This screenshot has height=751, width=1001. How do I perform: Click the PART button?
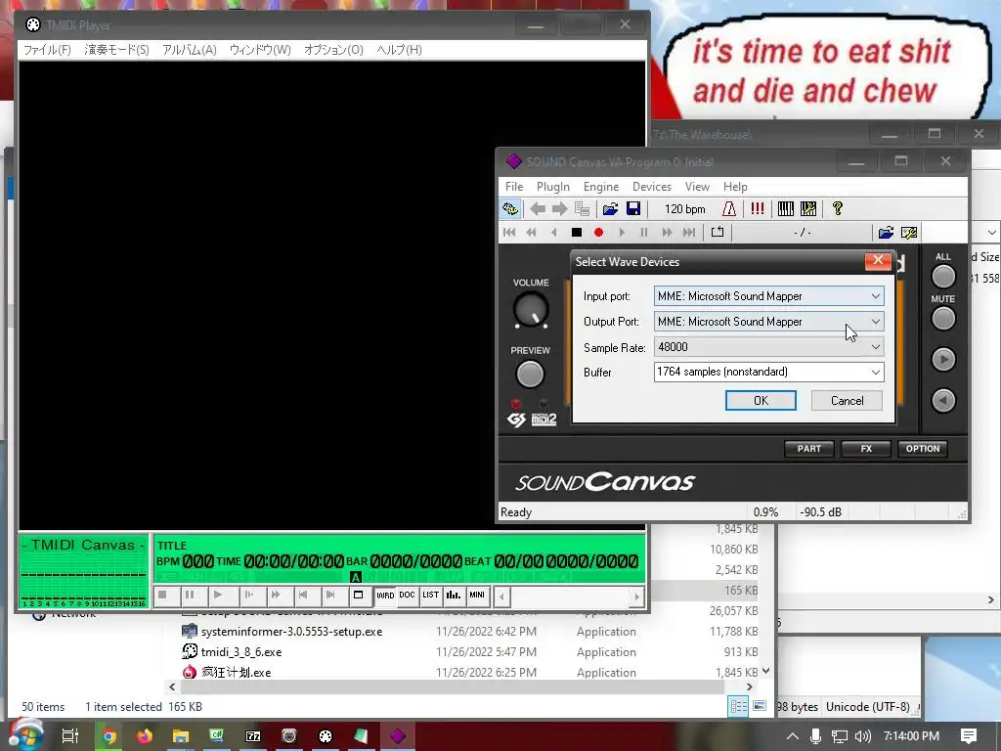pos(808,448)
